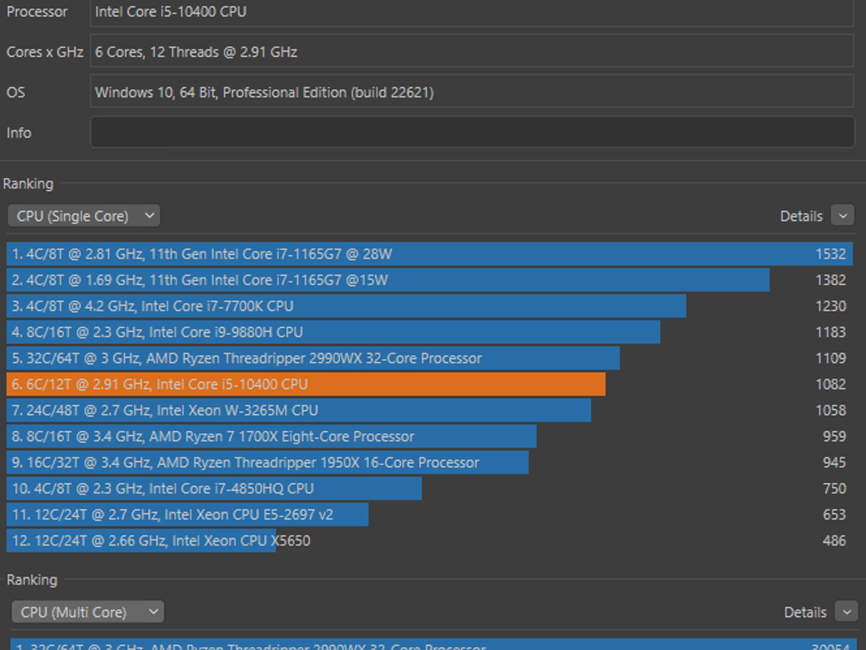Select ranking row 11 Xeon E5-2697 v2
The height and width of the screenshot is (650, 866).
pos(430,515)
